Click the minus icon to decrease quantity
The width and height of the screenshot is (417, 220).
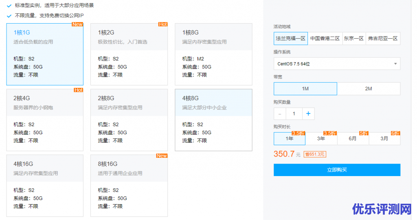click(280, 114)
